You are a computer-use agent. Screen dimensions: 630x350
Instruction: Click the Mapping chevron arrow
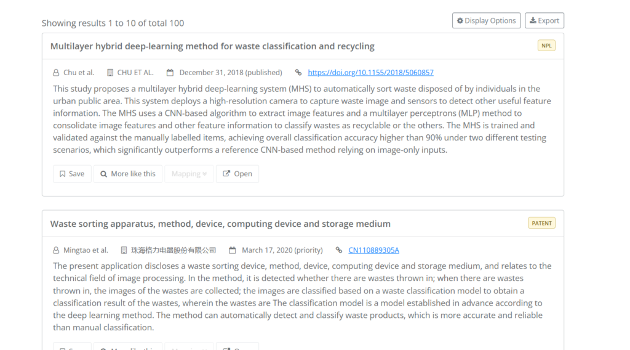[204, 174]
